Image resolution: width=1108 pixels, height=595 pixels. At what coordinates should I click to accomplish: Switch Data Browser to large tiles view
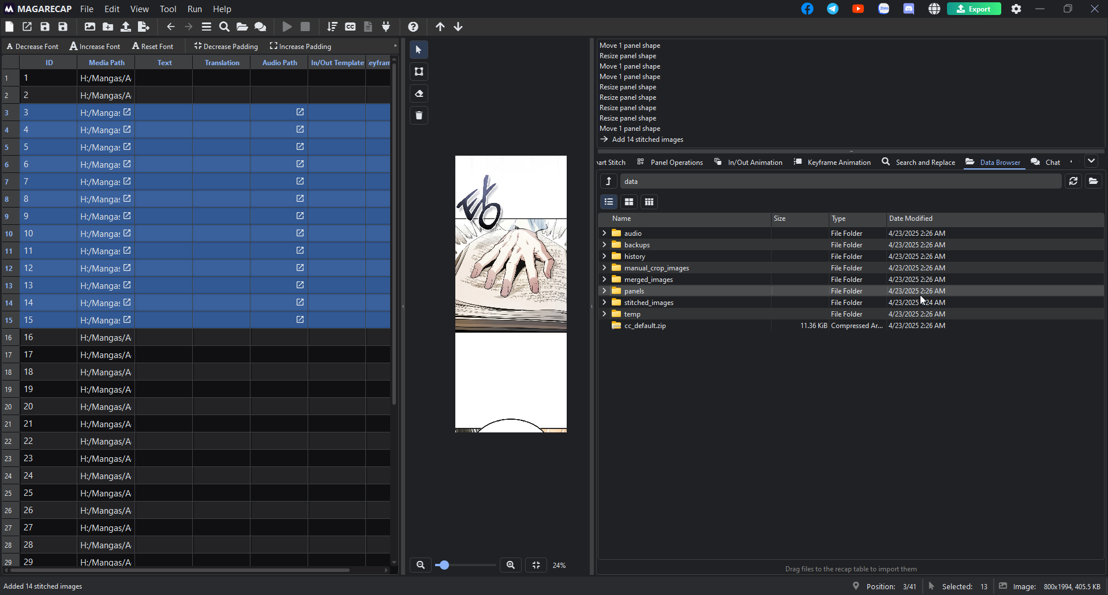[629, 202]
